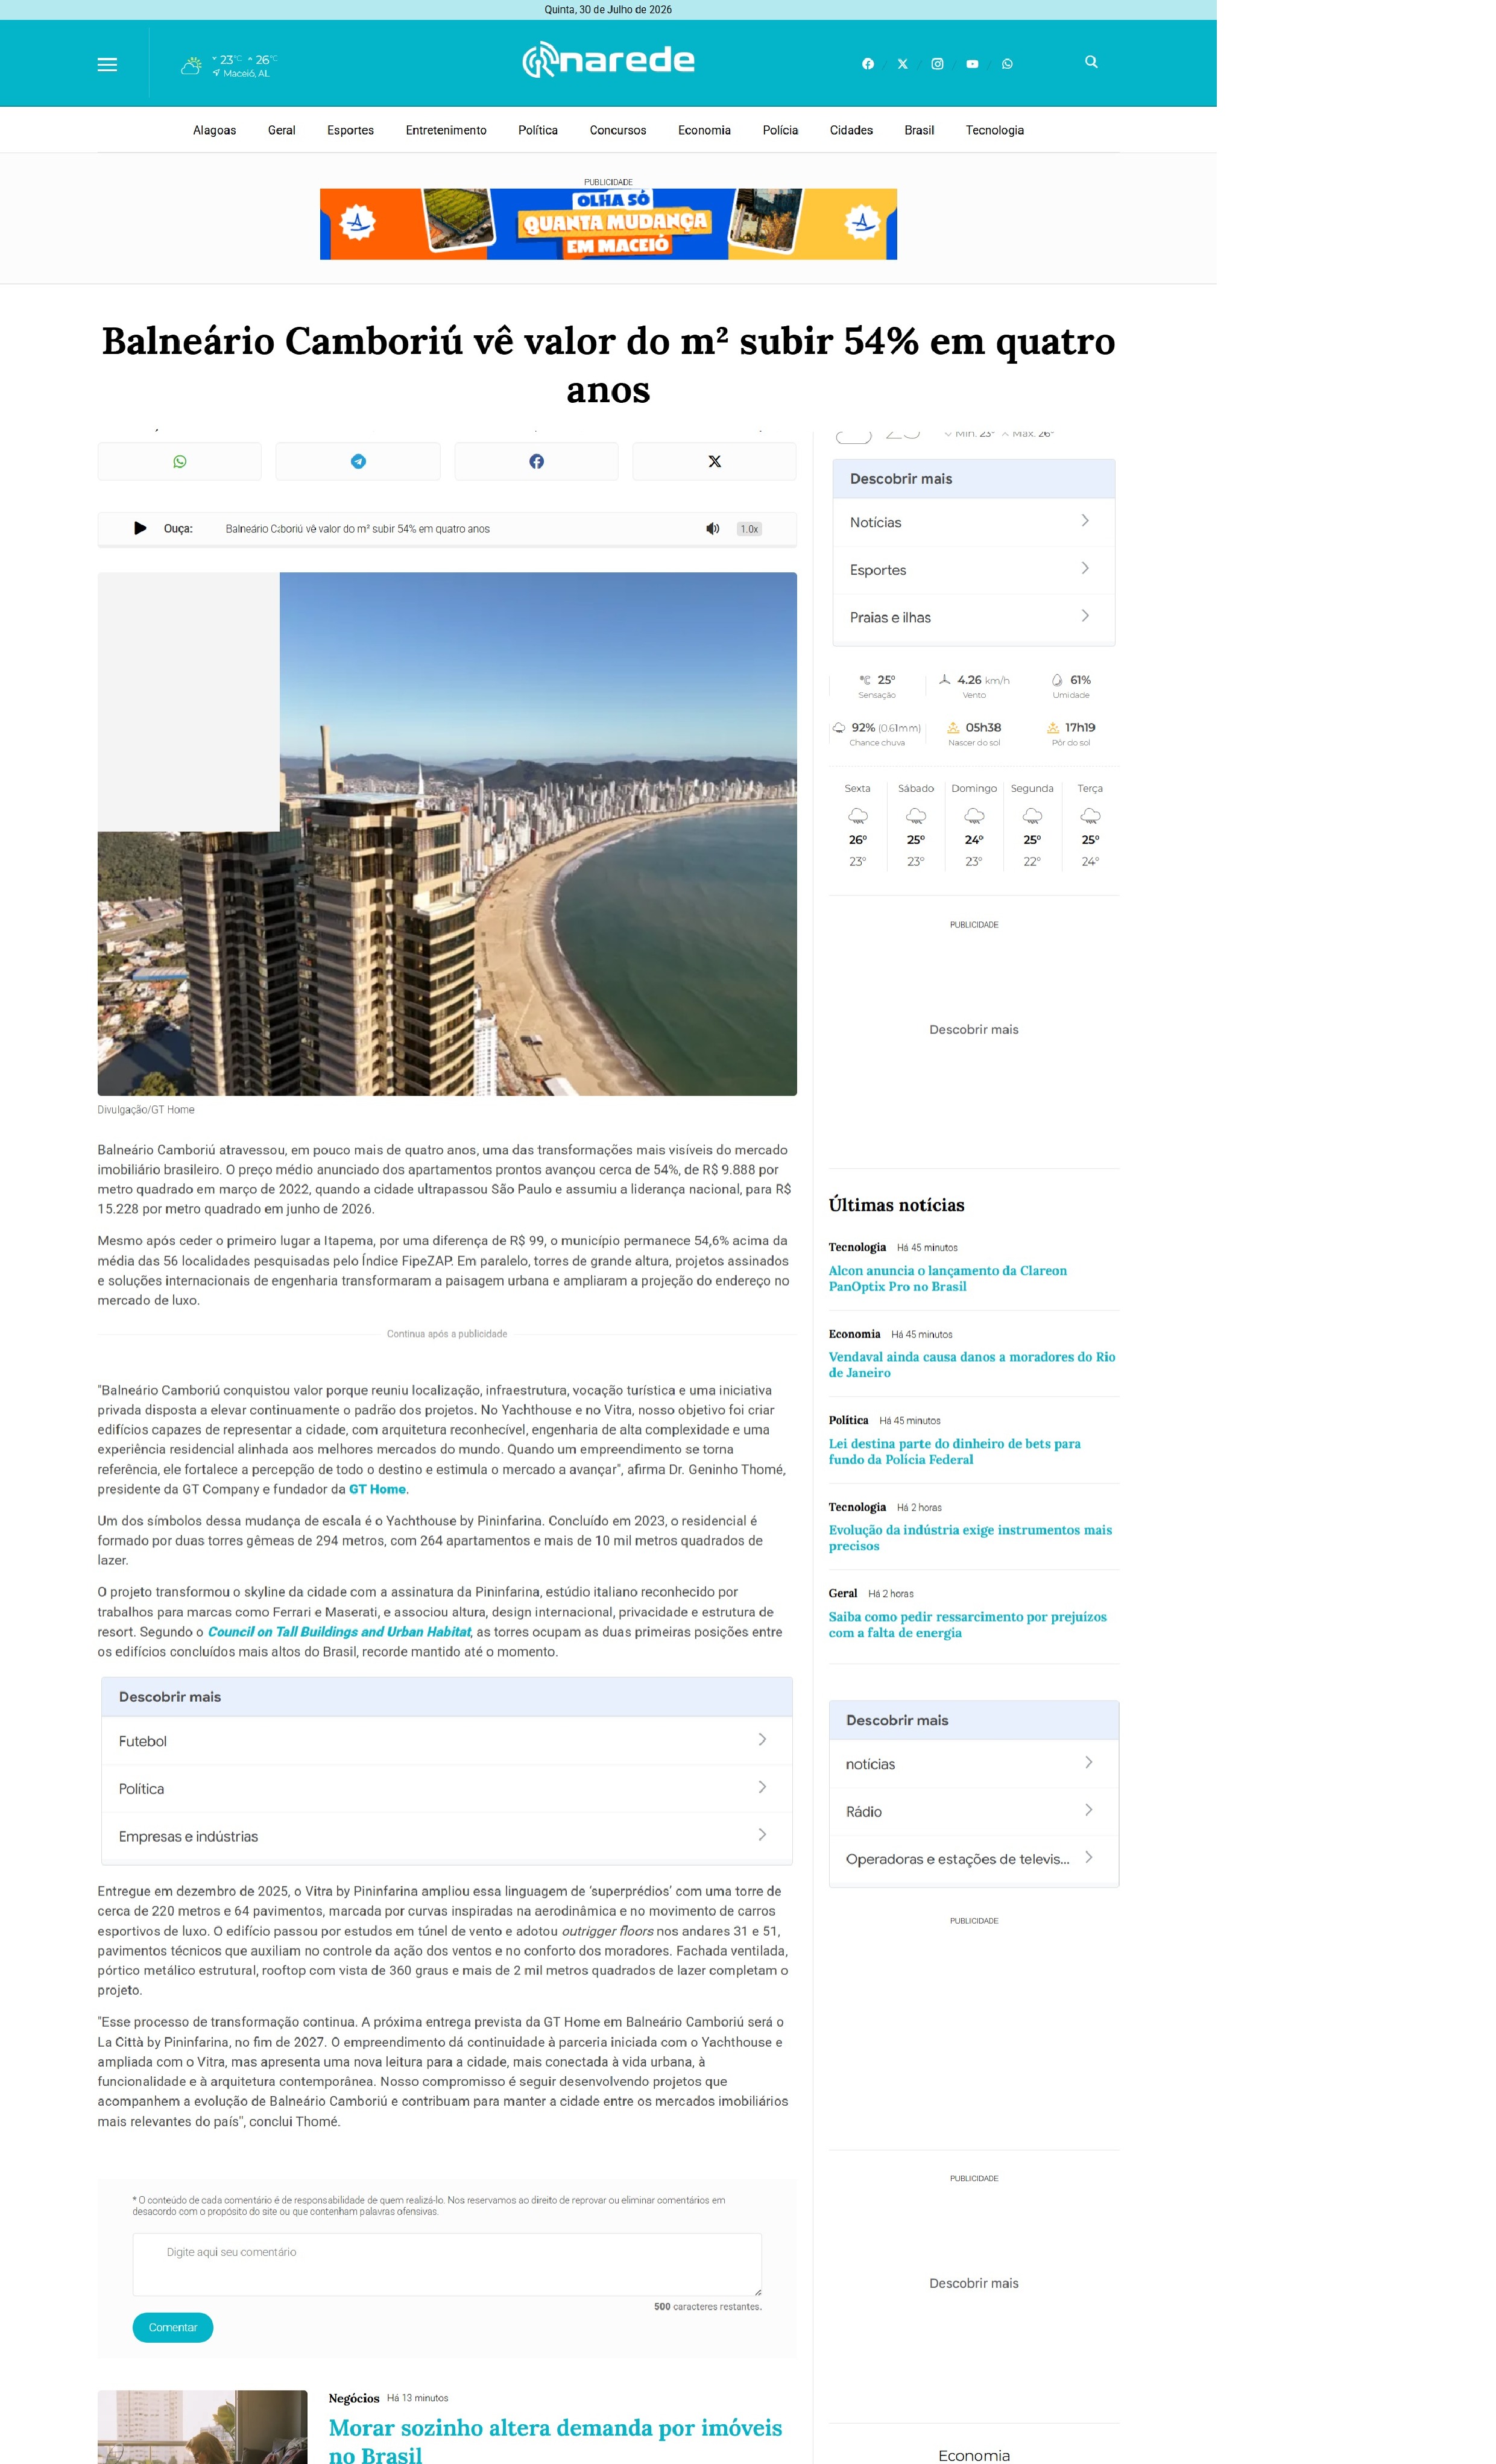Share article via Telegram button
Screen dimensions: 1496x2464
[x=358, y=461]
